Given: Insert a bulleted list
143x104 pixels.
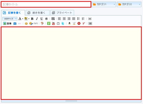Looking at the screenshot, I should 78,19.
